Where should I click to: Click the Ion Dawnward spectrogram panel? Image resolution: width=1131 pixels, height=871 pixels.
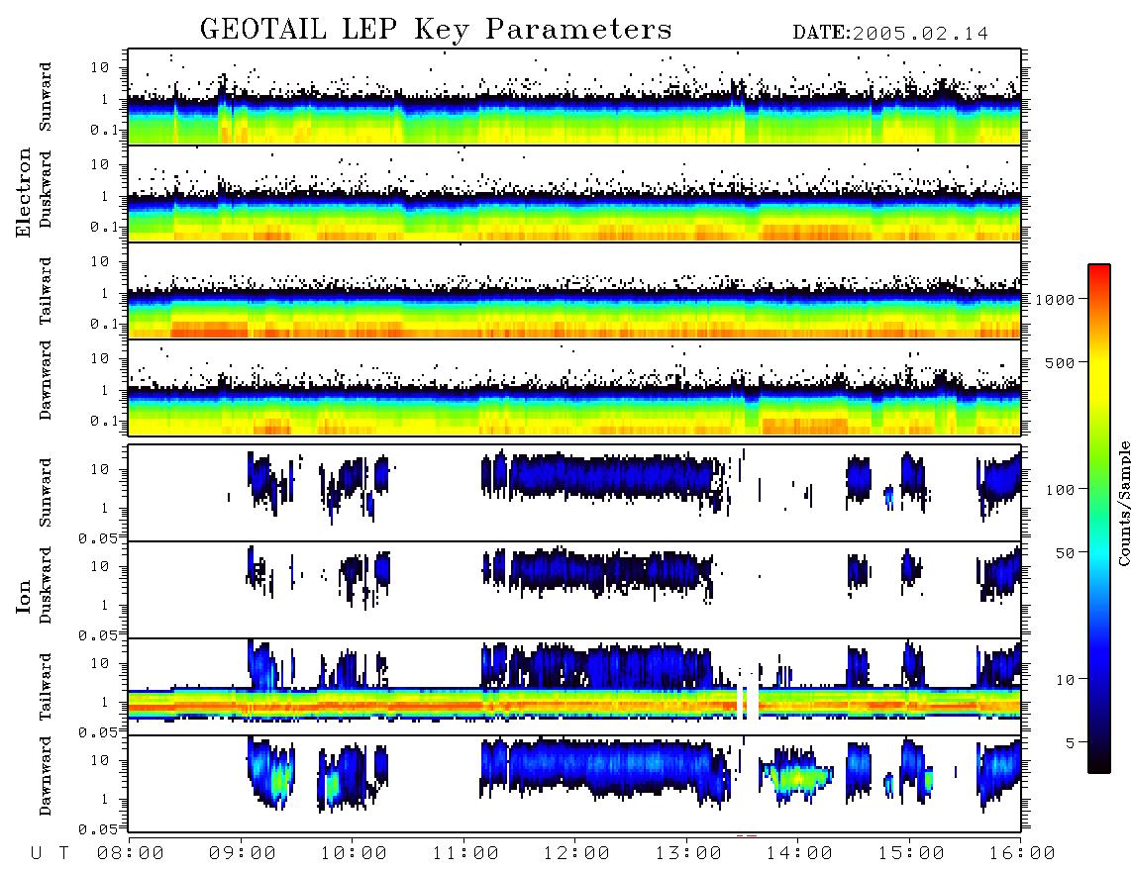[574, 783]
